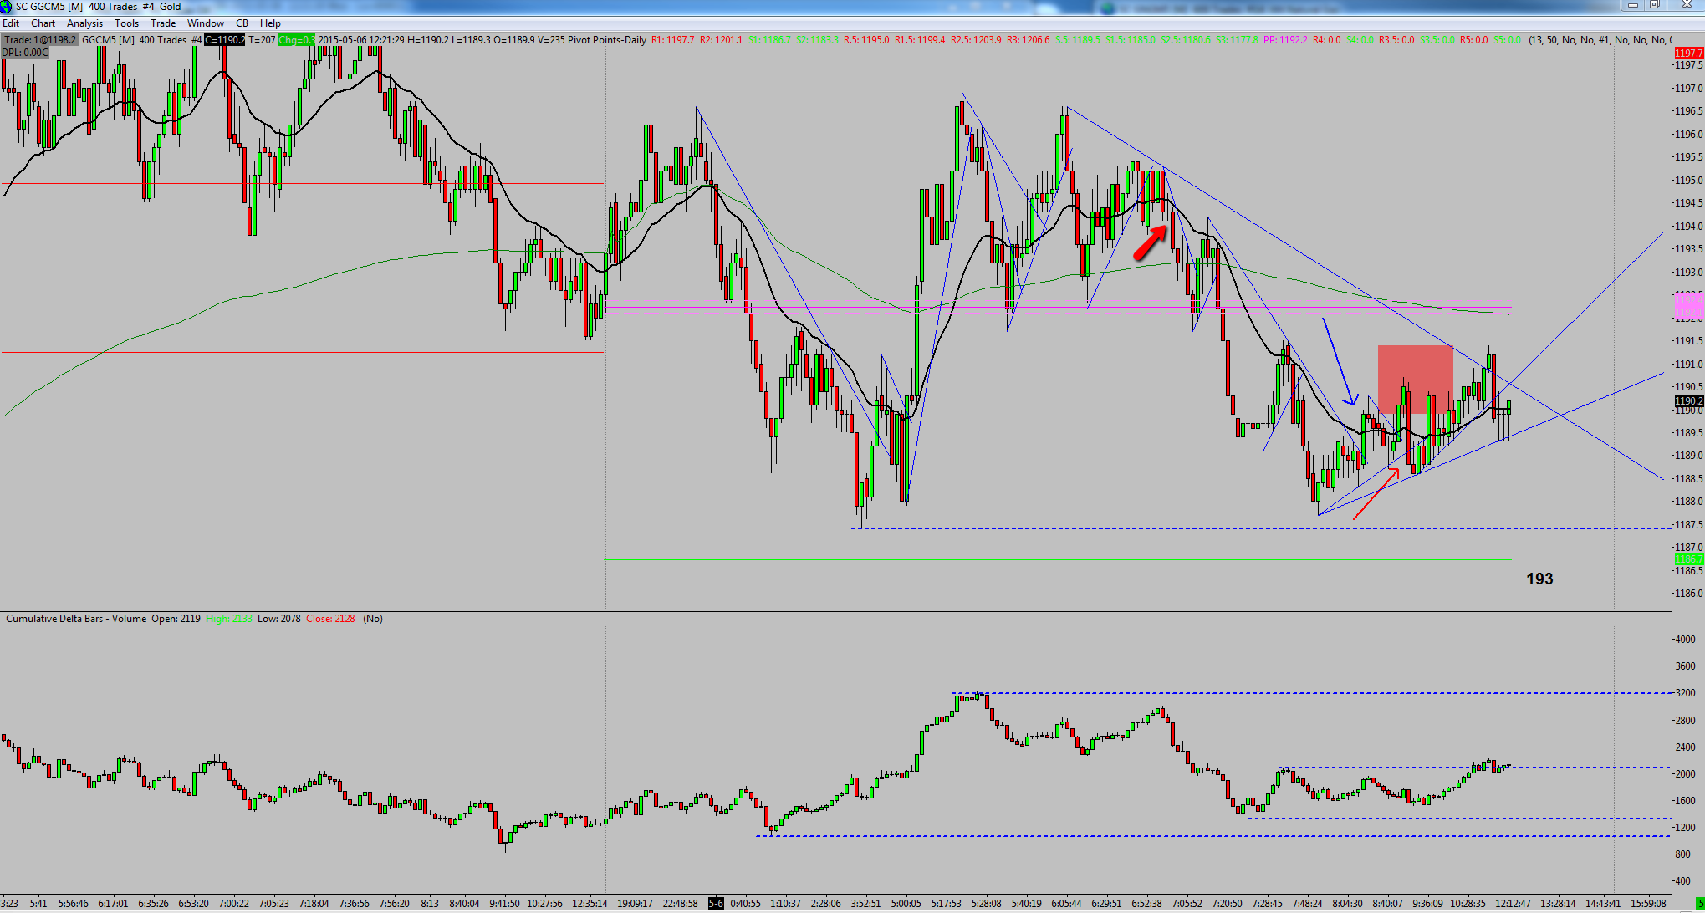Select the 'GGCM5 [M]' symbol text in chart header
The height and width of the screenshot is (913, 1705).
tap(109, 40)
